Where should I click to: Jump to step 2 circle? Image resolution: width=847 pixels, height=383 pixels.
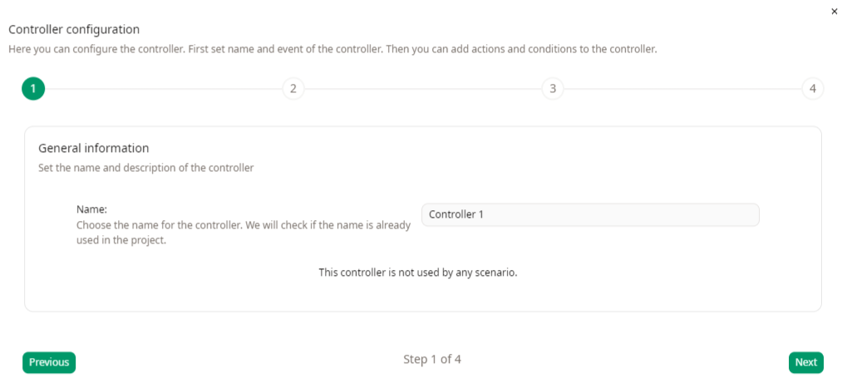click(x=293, y=89)
